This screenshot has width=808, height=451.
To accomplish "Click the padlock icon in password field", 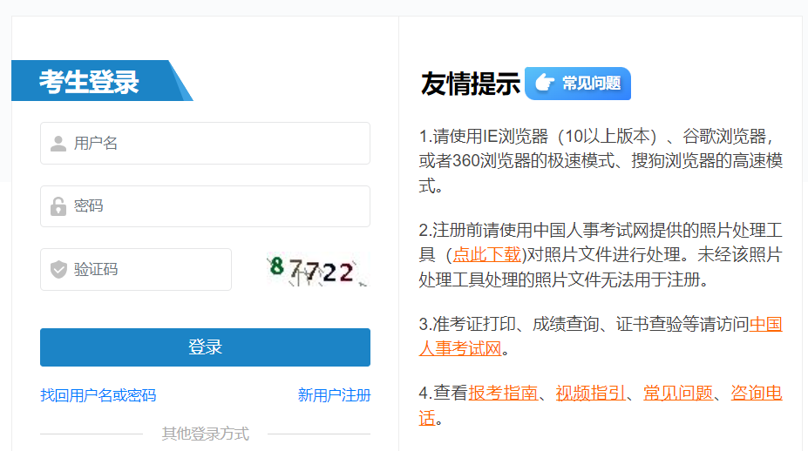I will coord(58,206).
